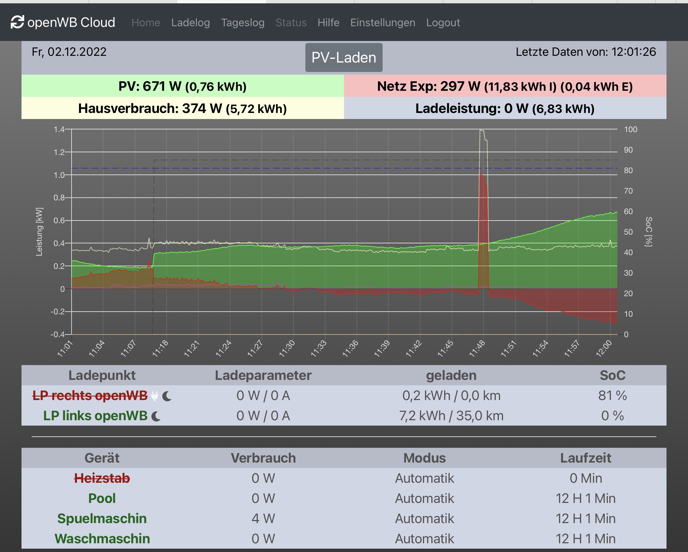Click the PV power green info field
The width and height of the screenshot is (688, 552).
[182, 86]
